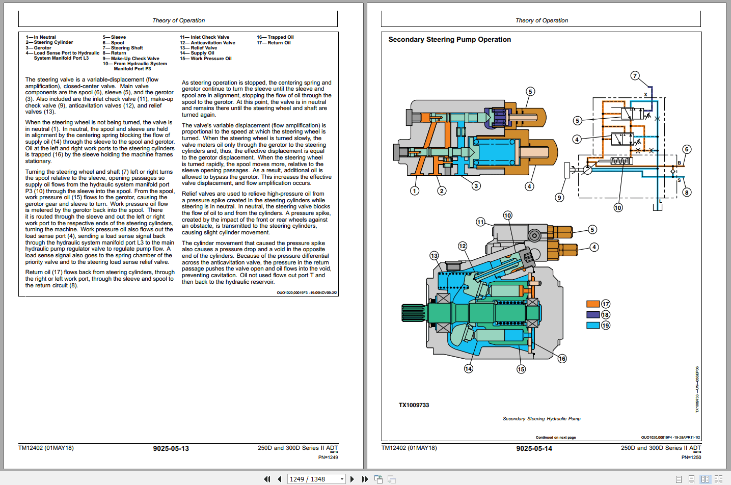The width and height of the screenshot is (731, 485).
Task: Click 'TM12402 (01MAY18)' on left page footer
Action: point(46,448)
